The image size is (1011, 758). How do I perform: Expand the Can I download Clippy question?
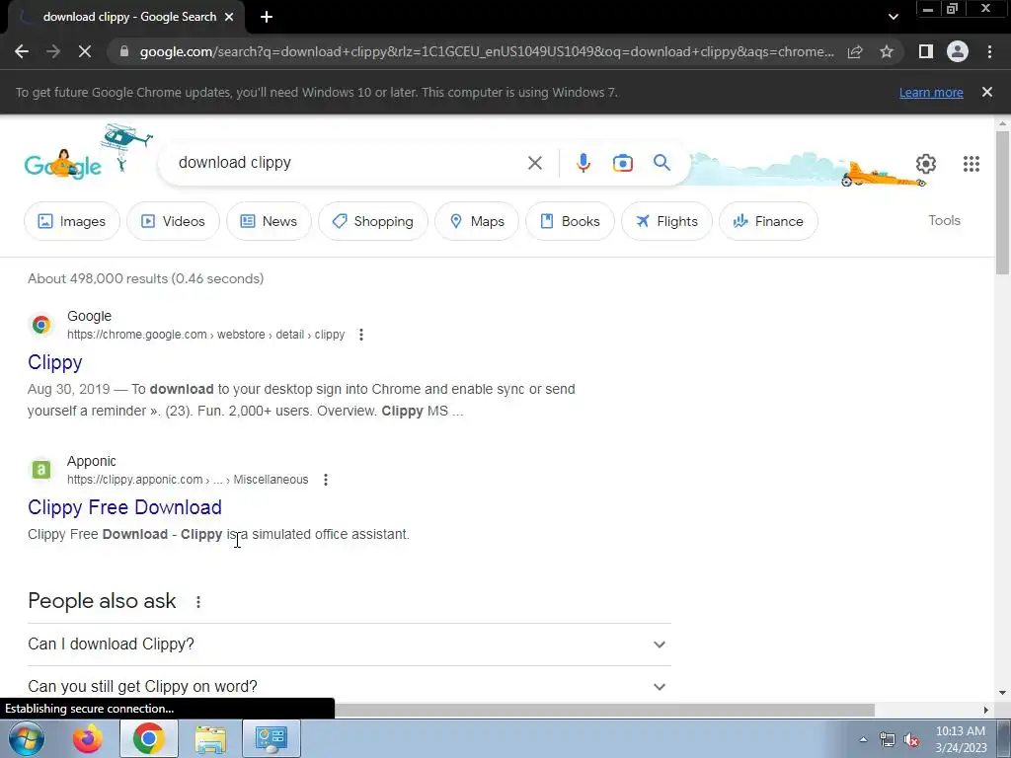349,644
